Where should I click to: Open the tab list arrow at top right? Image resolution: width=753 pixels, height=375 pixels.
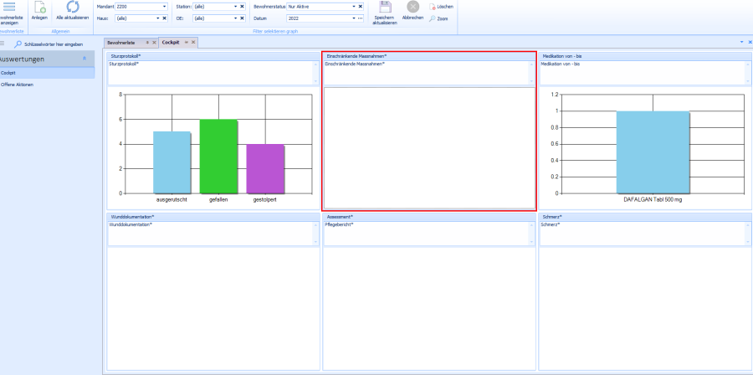[742, 42]
